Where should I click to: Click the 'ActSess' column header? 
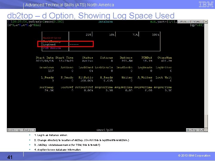coord(67,67)
